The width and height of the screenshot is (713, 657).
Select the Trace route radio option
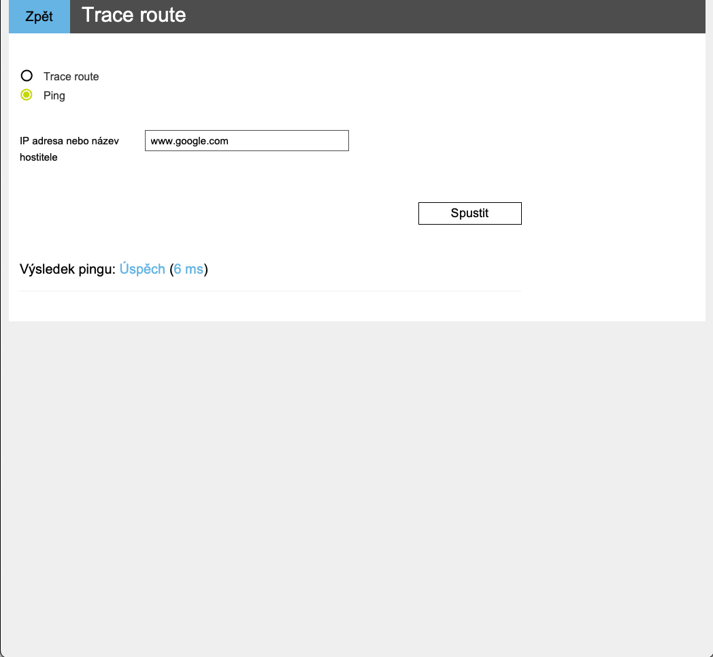tap(27, 76)
